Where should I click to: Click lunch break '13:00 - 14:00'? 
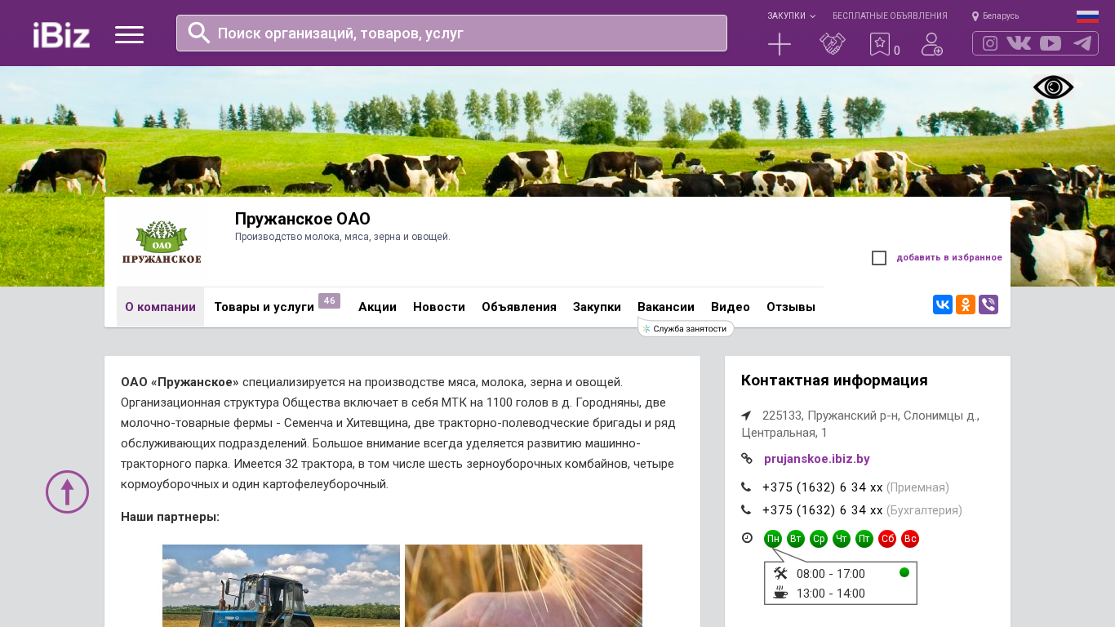click(x=831, y=594)
